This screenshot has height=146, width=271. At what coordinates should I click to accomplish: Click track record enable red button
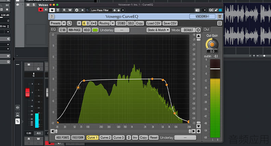click(41, 10)
